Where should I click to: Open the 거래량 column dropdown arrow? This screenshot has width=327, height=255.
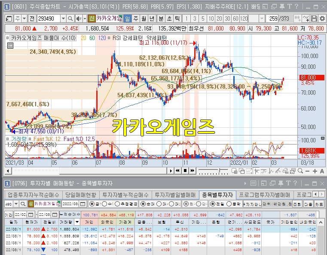coord(77,222)
